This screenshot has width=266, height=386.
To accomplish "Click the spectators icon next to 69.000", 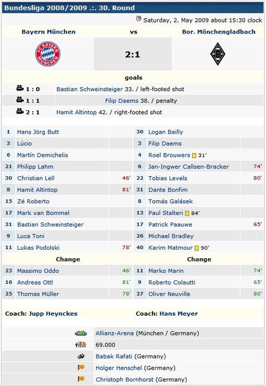I will 81,345.
